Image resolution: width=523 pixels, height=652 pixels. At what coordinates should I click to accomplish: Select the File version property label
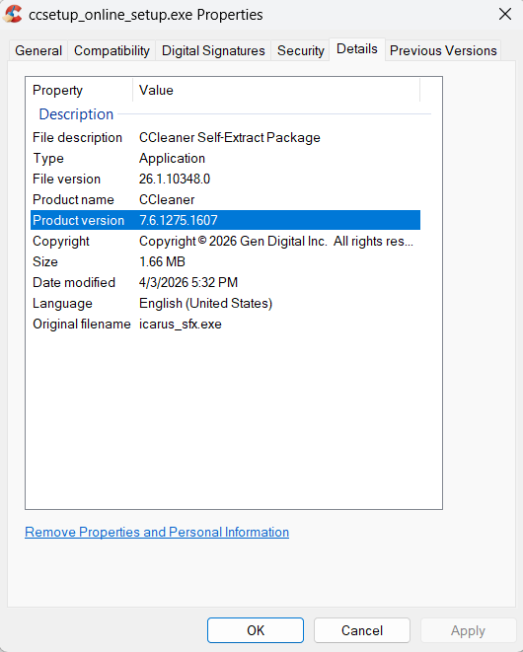click(66, 179)
